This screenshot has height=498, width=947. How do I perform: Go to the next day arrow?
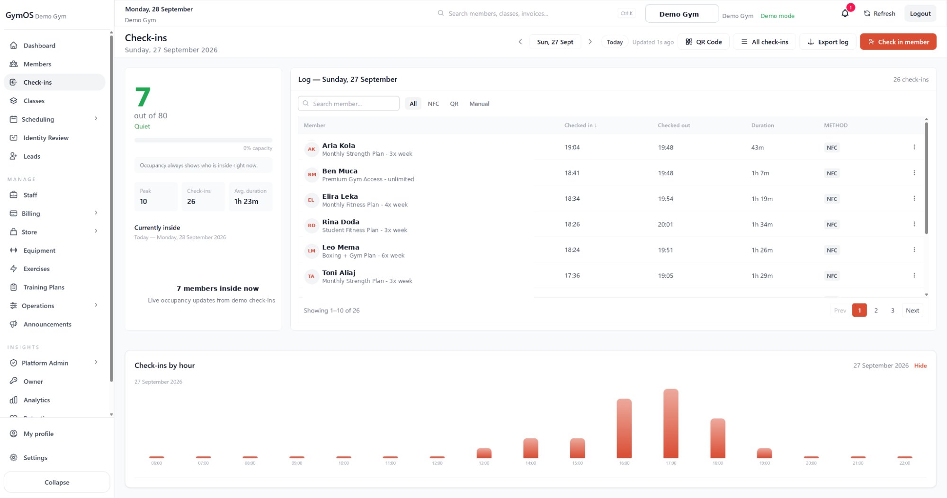(590, 42)
